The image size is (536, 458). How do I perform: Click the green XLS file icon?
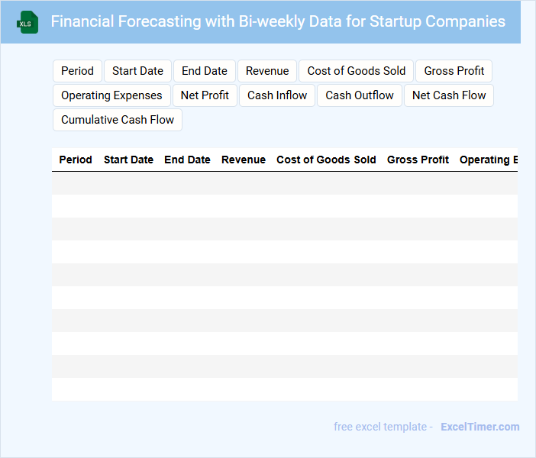(x=27, y=22)
